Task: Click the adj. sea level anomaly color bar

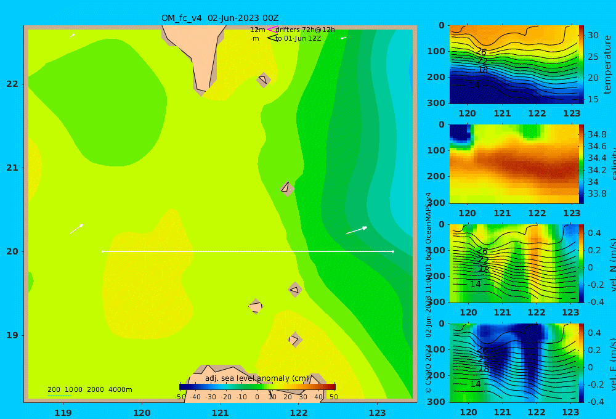Action: coord(257,387)
